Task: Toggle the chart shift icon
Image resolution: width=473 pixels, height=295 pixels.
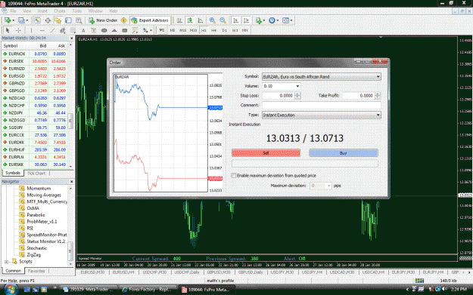Action: coord(247,20)
